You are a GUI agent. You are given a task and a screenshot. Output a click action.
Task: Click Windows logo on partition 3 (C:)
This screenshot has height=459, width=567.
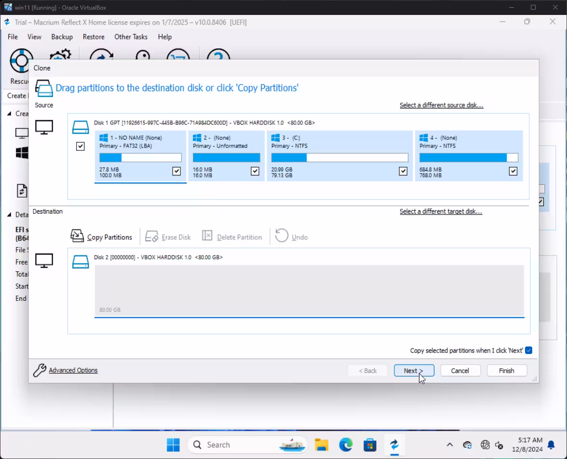(x=276, y=138)
